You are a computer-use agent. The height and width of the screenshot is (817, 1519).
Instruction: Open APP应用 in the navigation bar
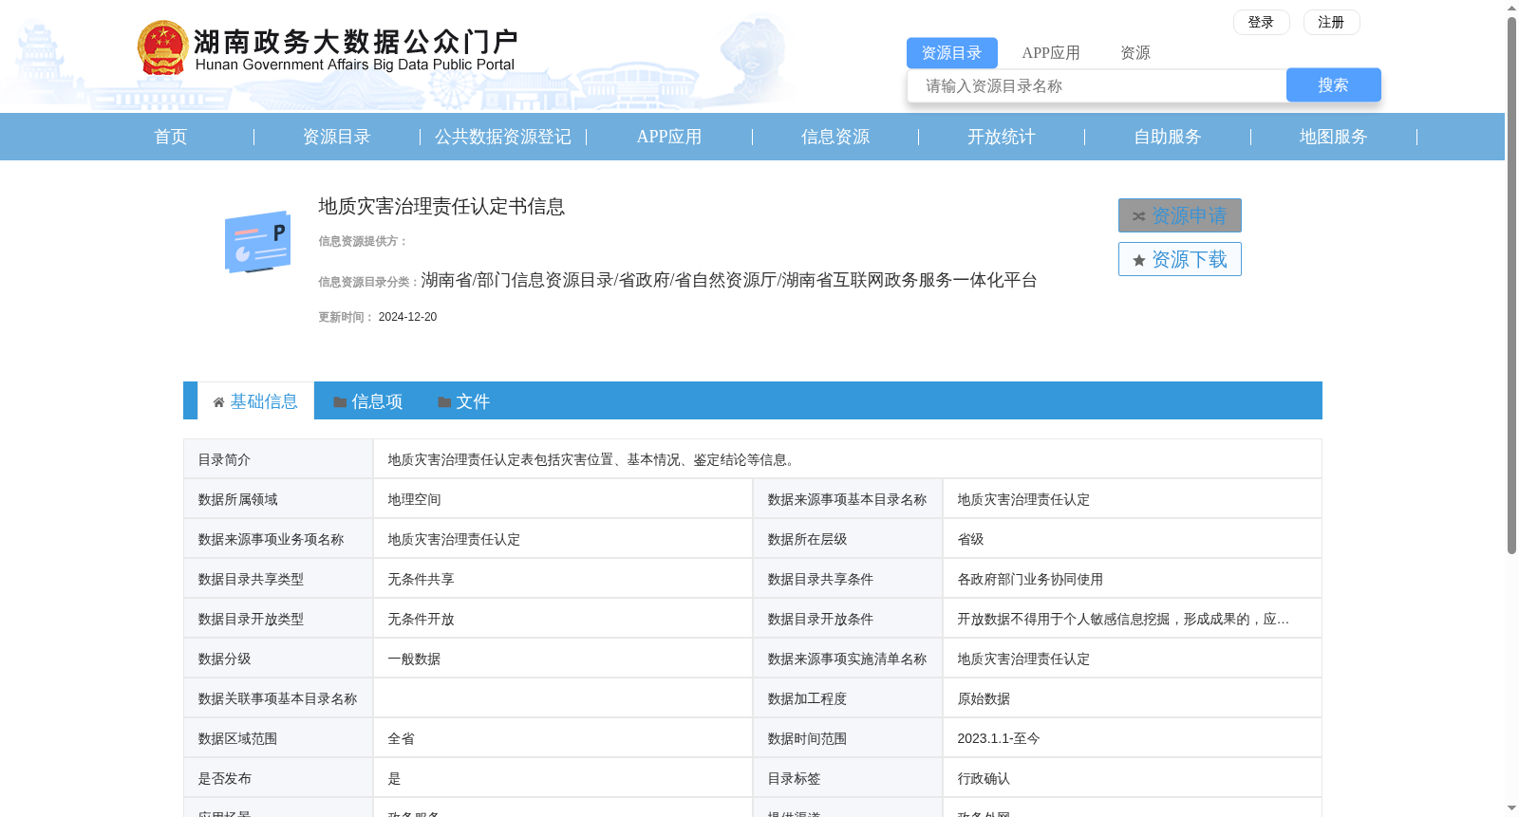tap(669, 137)
